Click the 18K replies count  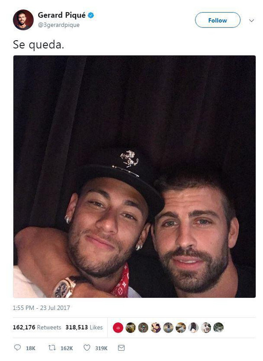pyautogui.click(x=31, y=348)
